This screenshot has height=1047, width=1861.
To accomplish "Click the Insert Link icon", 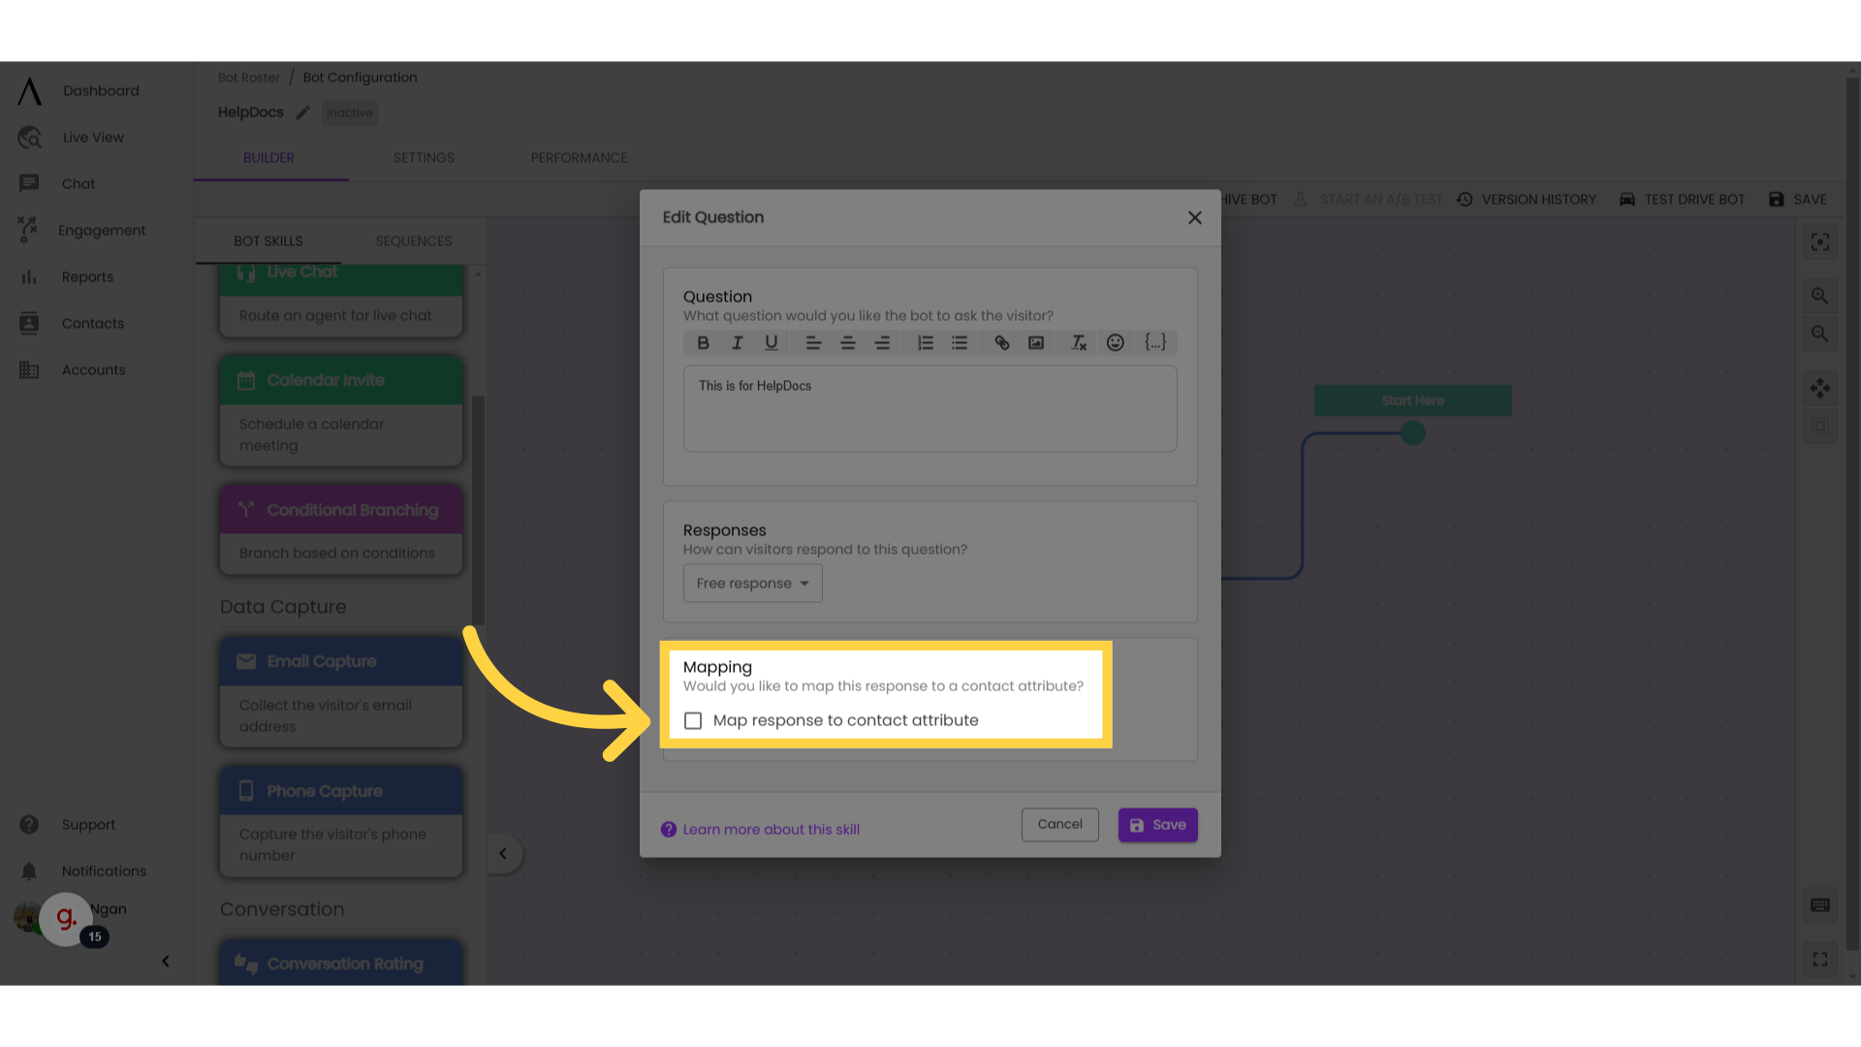I will 1001,341.
